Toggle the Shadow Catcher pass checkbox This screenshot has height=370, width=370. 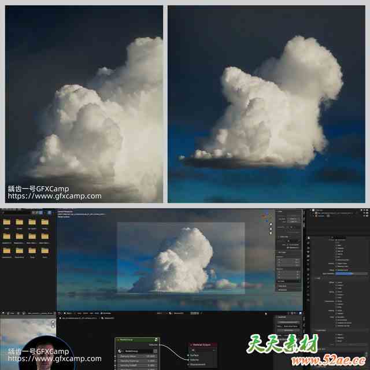coord(336,326)
